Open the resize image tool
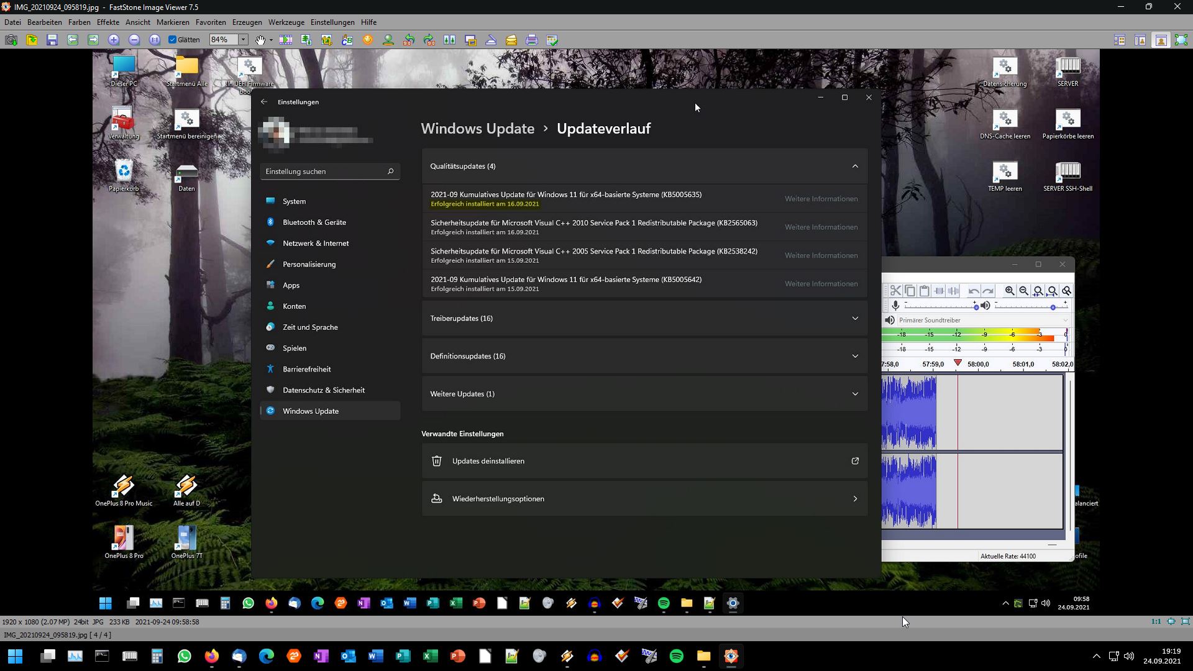1193x671 pixels. point(306,40)
